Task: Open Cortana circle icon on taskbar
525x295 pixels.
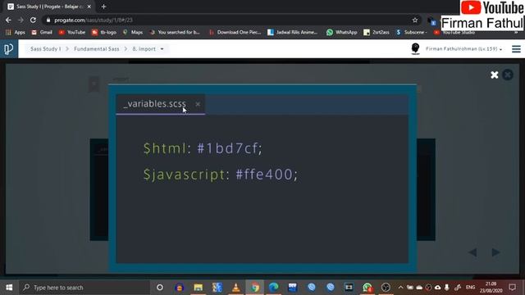Action: [160, 288]
